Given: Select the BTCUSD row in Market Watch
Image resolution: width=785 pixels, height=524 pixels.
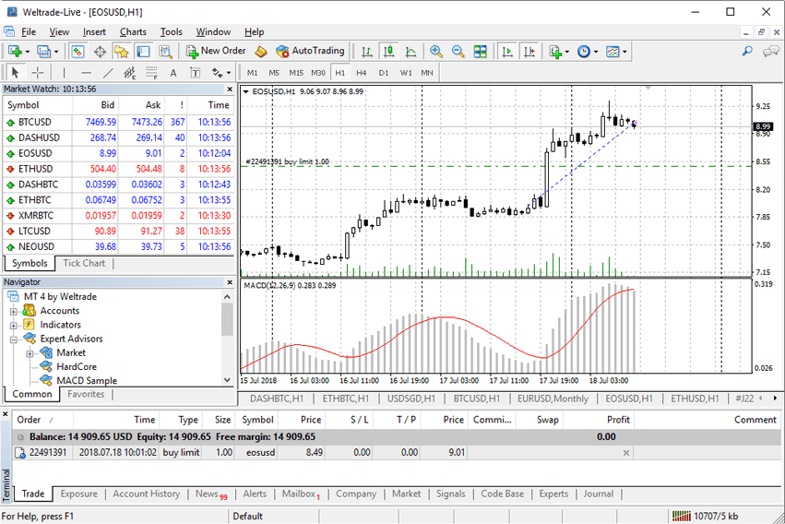Looking at the screenshot, I should [x=34, y=122].
